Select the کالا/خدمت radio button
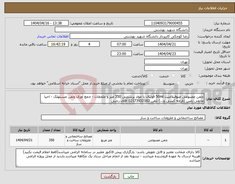 tap(152, 76)
